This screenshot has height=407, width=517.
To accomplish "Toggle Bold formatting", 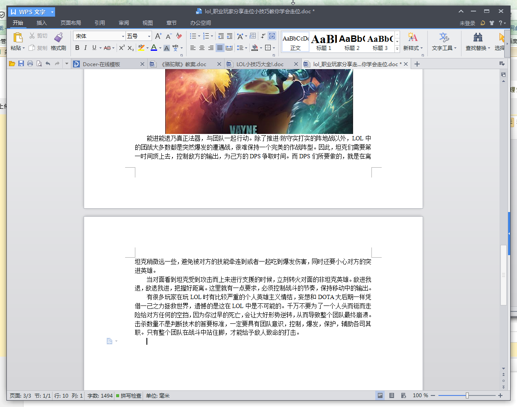I will tap(77, 48).
